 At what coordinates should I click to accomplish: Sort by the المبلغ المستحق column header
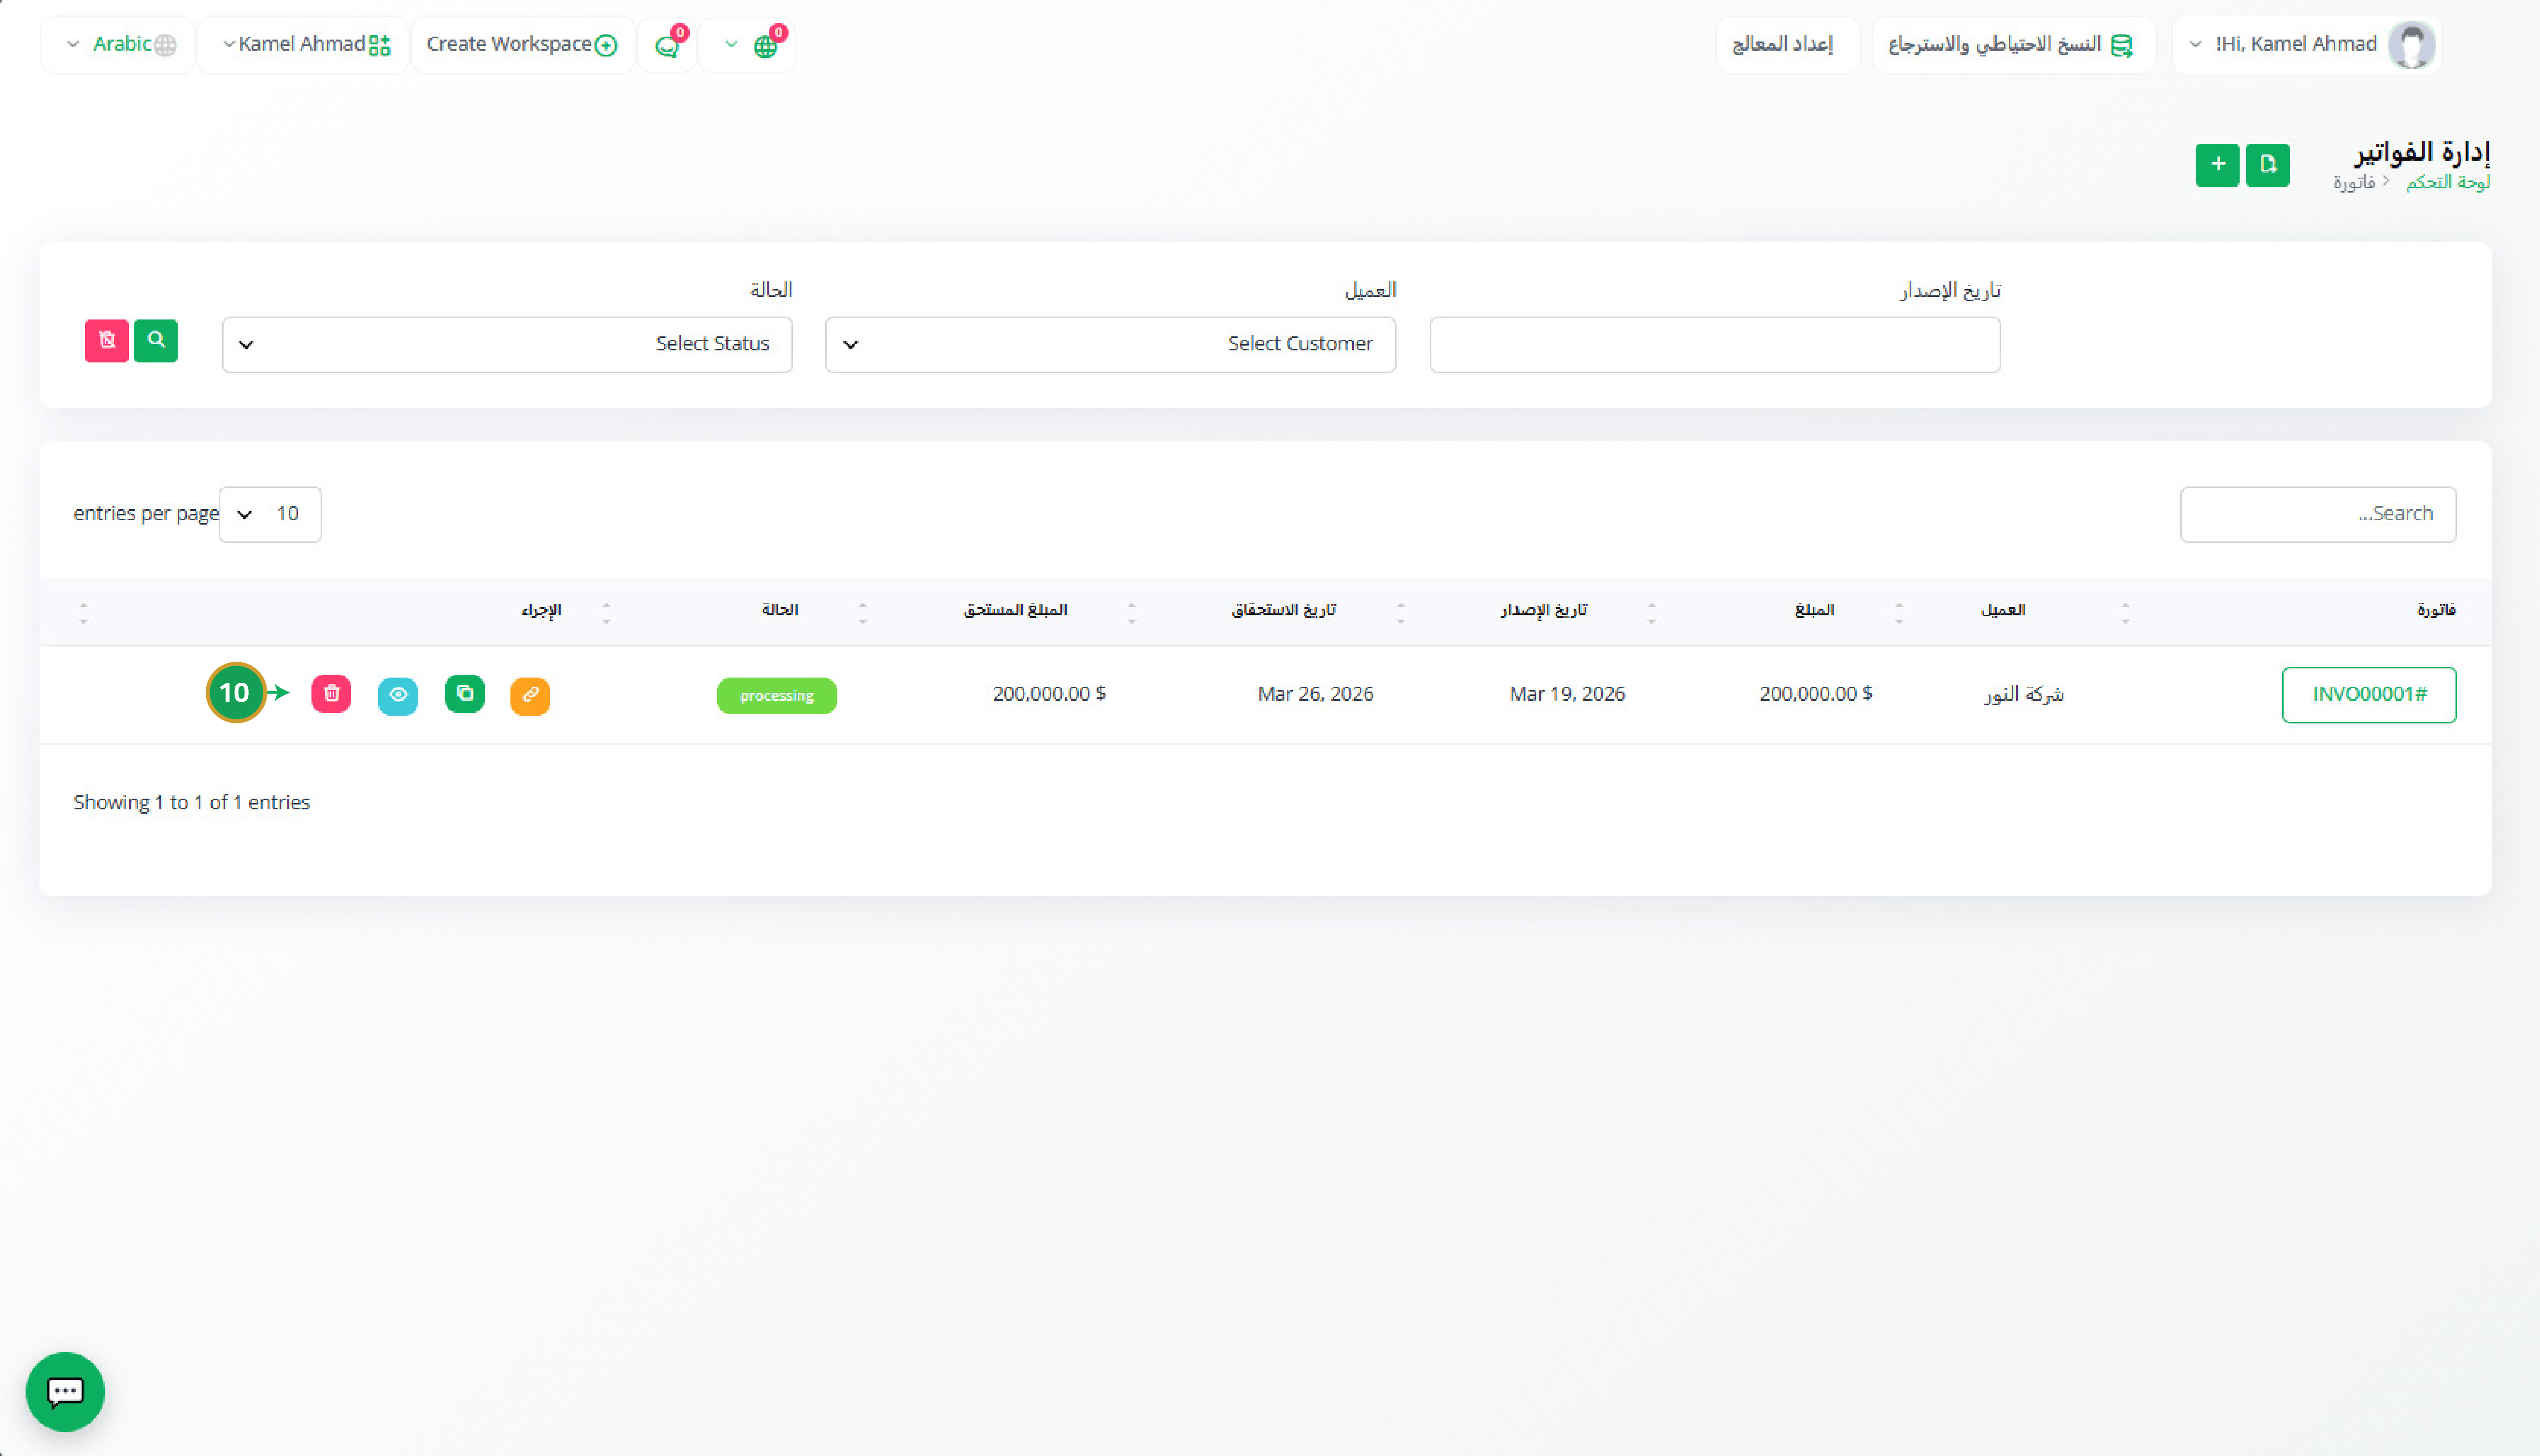coord(1016,610)
